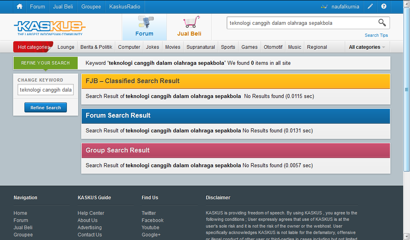Select the Regional category
The height and width of the screenshot is (240, 410).
click(x=317, y=47)
